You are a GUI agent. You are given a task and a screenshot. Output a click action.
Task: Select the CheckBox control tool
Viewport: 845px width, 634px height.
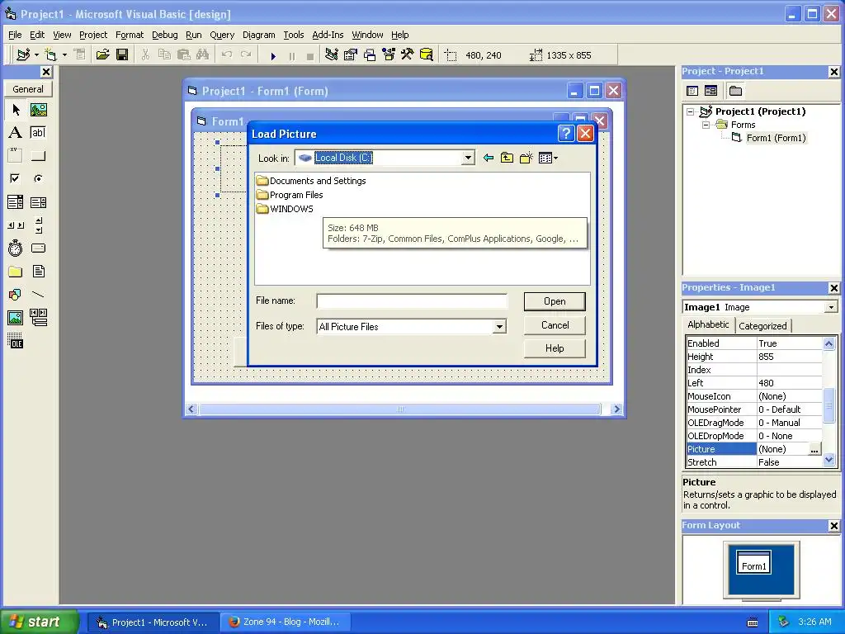coord(16,178)
